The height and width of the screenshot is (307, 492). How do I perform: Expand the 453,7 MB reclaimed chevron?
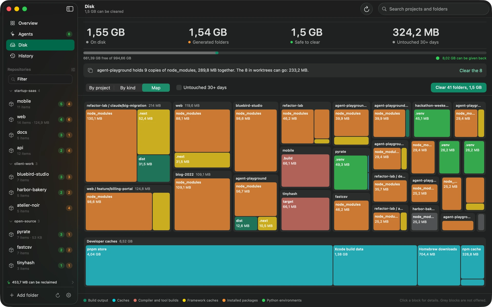tap(73, 282)
